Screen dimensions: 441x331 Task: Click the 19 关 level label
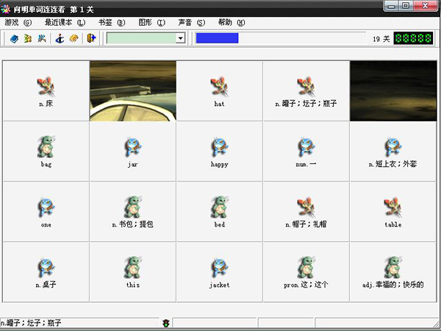pyautogui.click(x=381, y=39)
